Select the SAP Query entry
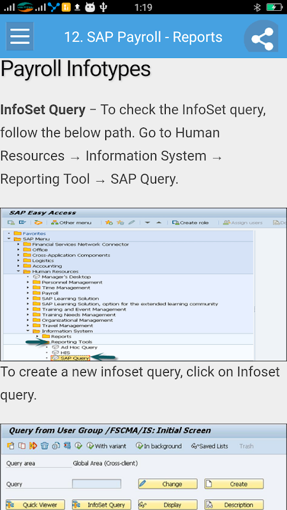Image resolution: width=287 pixels, height=510 pixels. [71, 358]
